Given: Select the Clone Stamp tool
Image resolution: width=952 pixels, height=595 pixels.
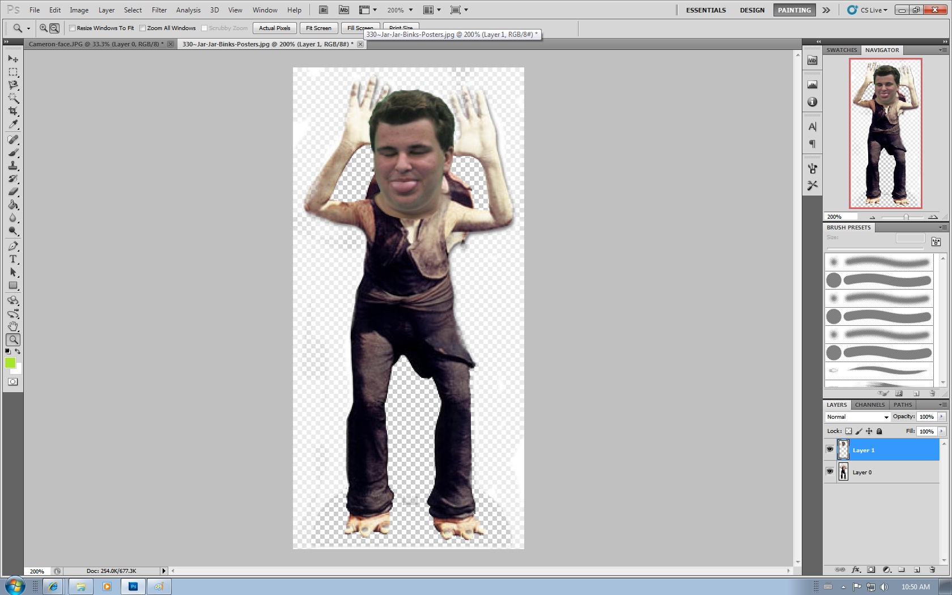Looking at the screenshot, I should click(13, 165).
